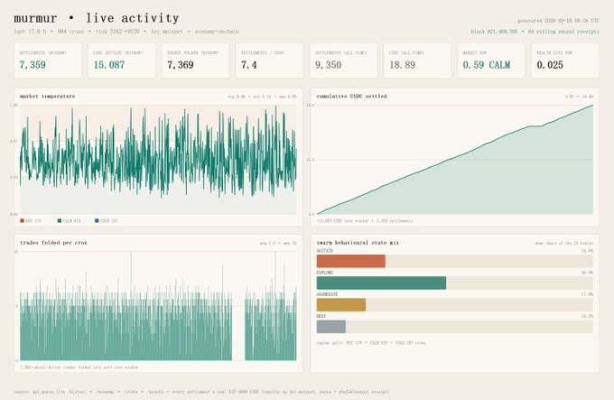Click the settlements per cron card showing 7.4
Viewport: 614px width, 400px height.
269,60
